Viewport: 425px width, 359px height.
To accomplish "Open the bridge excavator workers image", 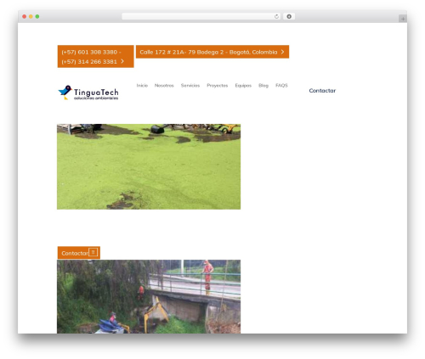I will 149,296.
